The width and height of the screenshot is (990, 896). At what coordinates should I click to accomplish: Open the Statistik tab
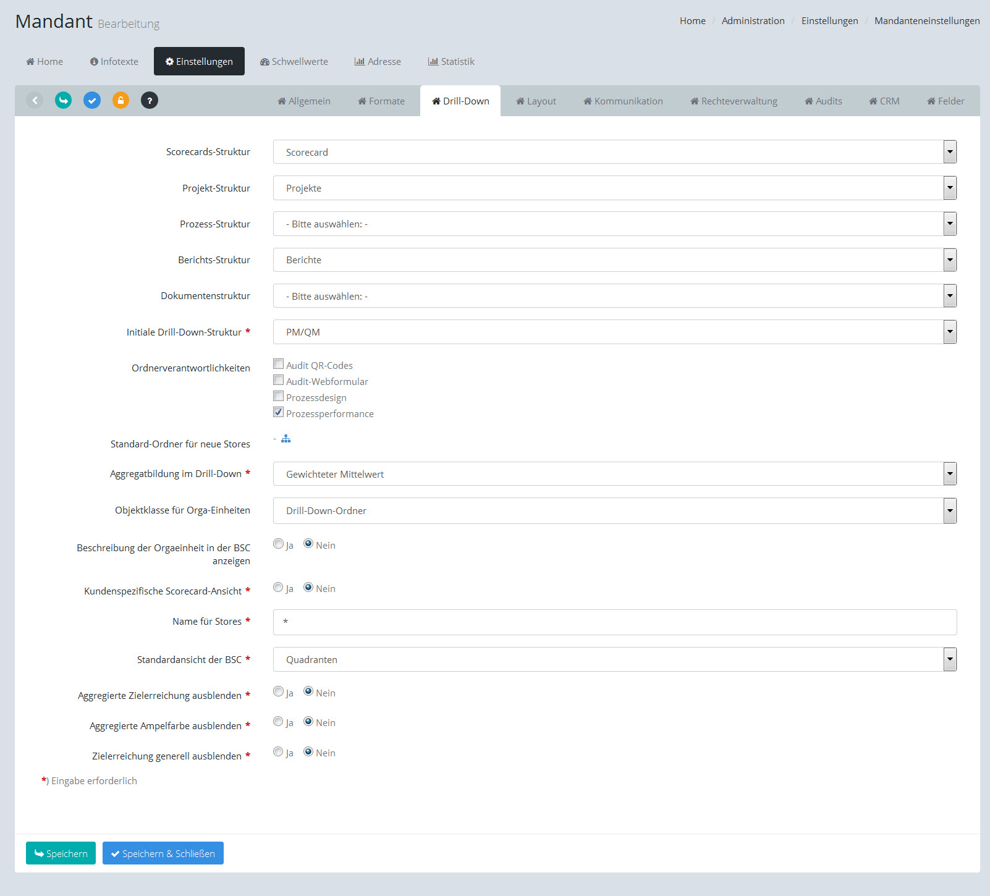tap(451, 62)
